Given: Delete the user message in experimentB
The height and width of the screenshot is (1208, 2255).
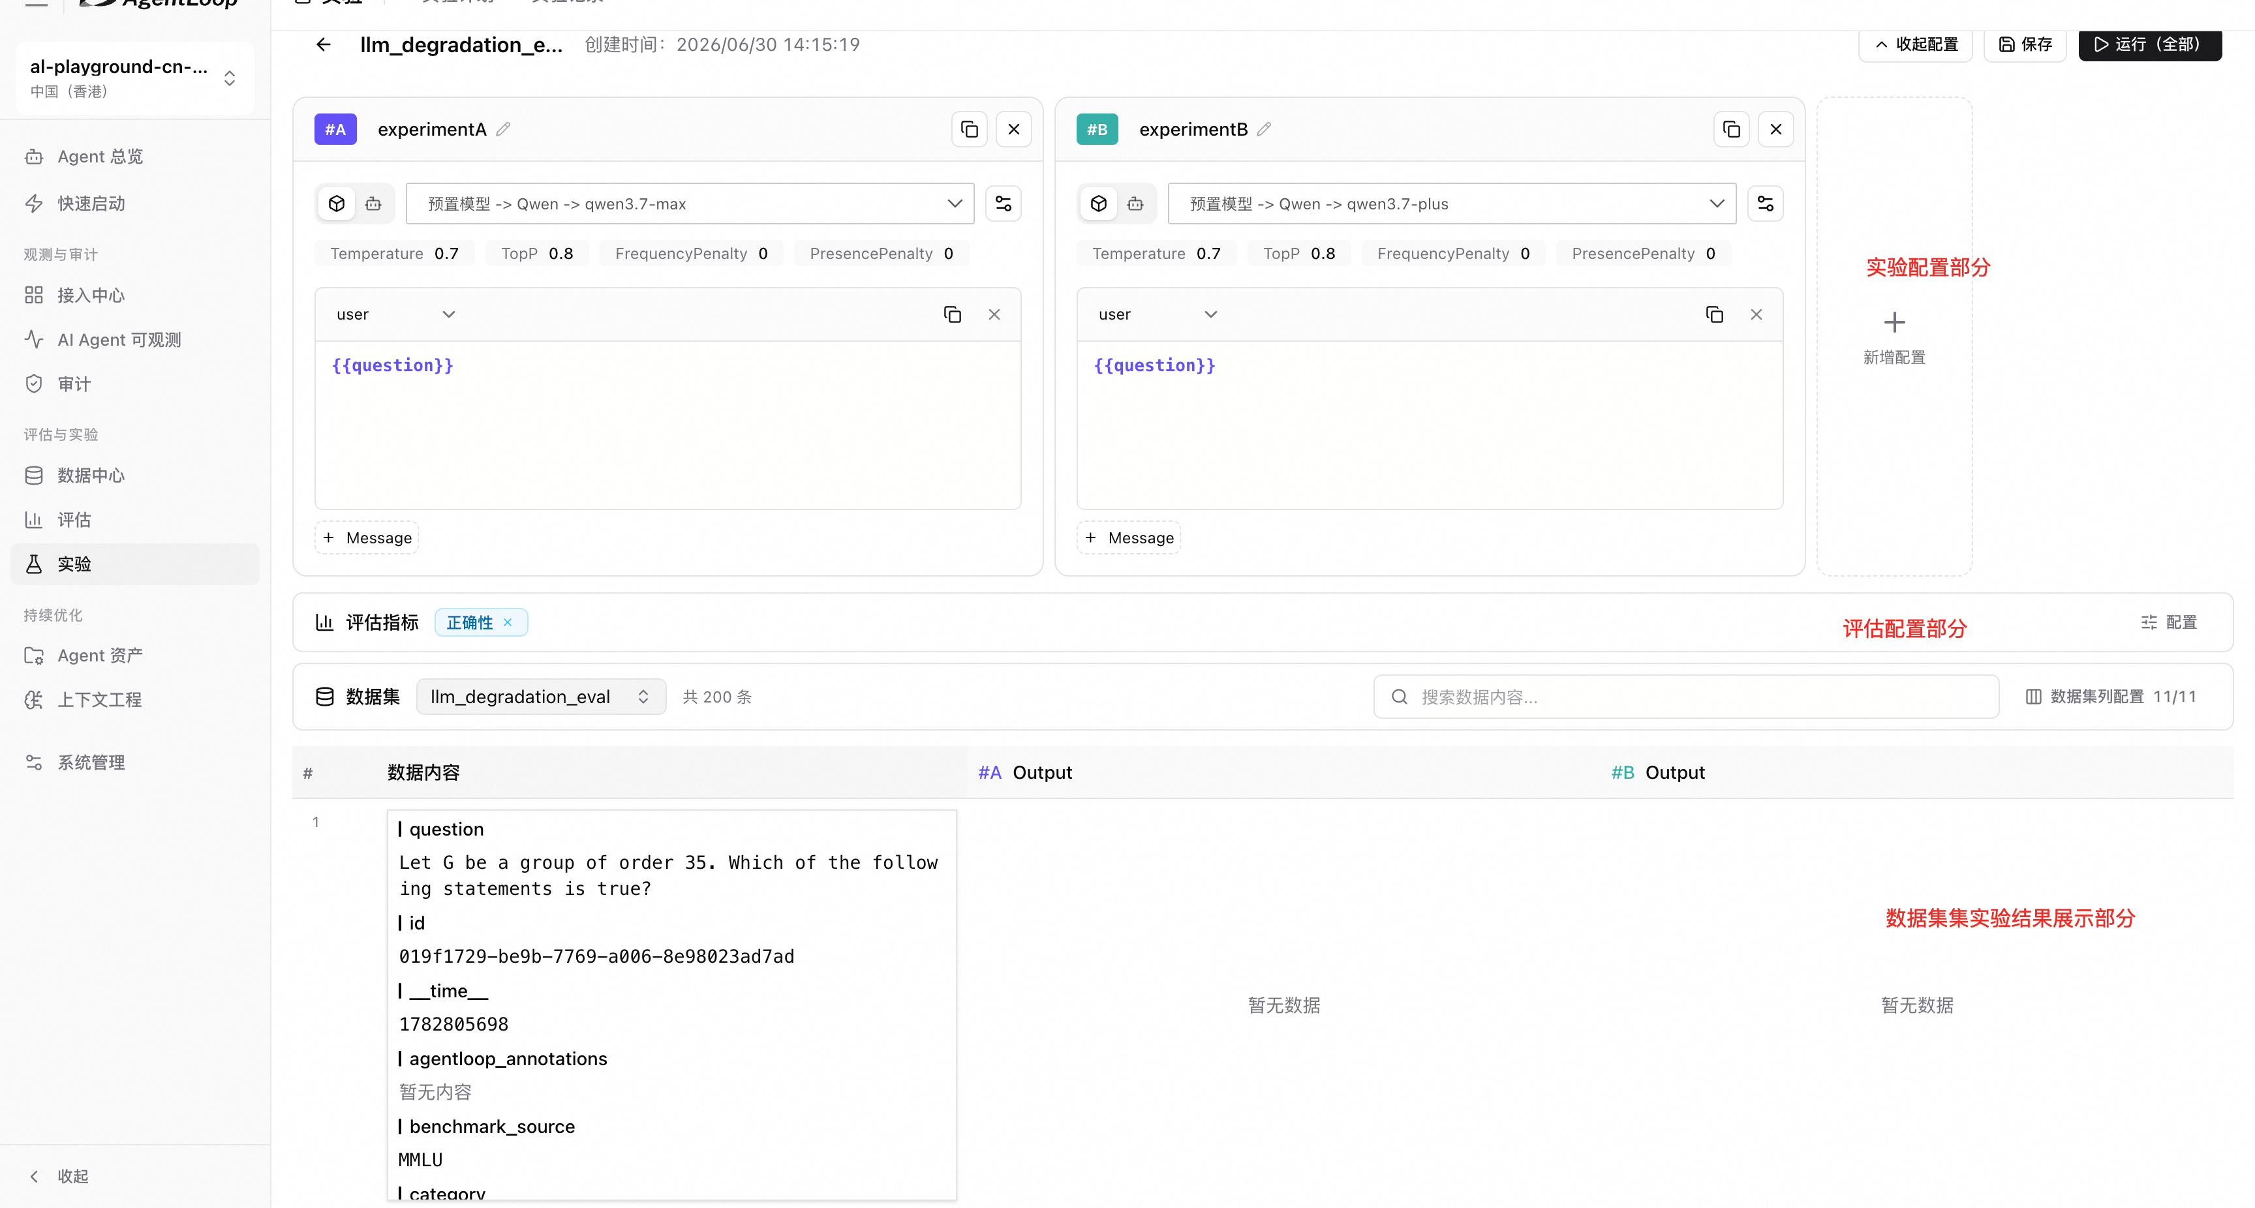Looking at the screenshot, I should (1756, 314).
